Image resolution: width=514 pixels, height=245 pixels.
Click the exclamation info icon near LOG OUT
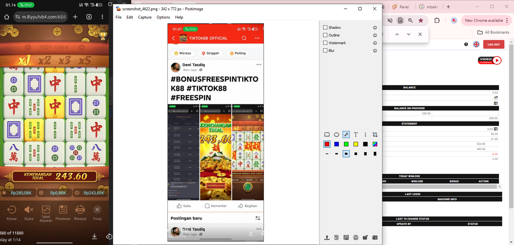pyautogui.click(x=466, y=44)
